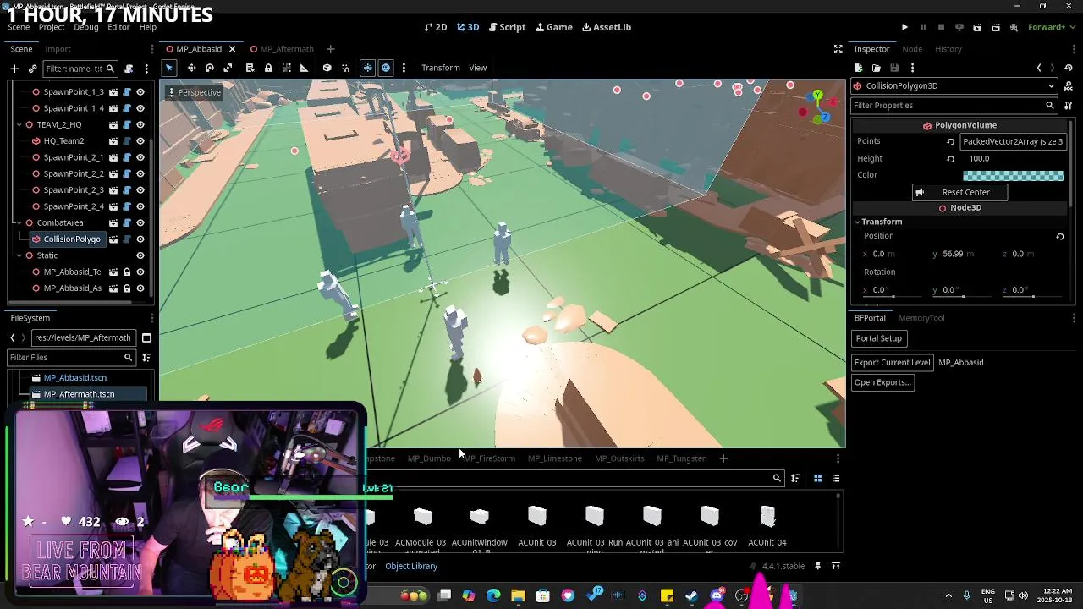Toggle distraction-free mode icon
This screenshot has width=1083, height=609.
[x=838, y=49]
